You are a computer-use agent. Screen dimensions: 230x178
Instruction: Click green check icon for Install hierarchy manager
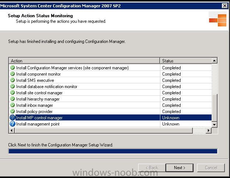13,99
